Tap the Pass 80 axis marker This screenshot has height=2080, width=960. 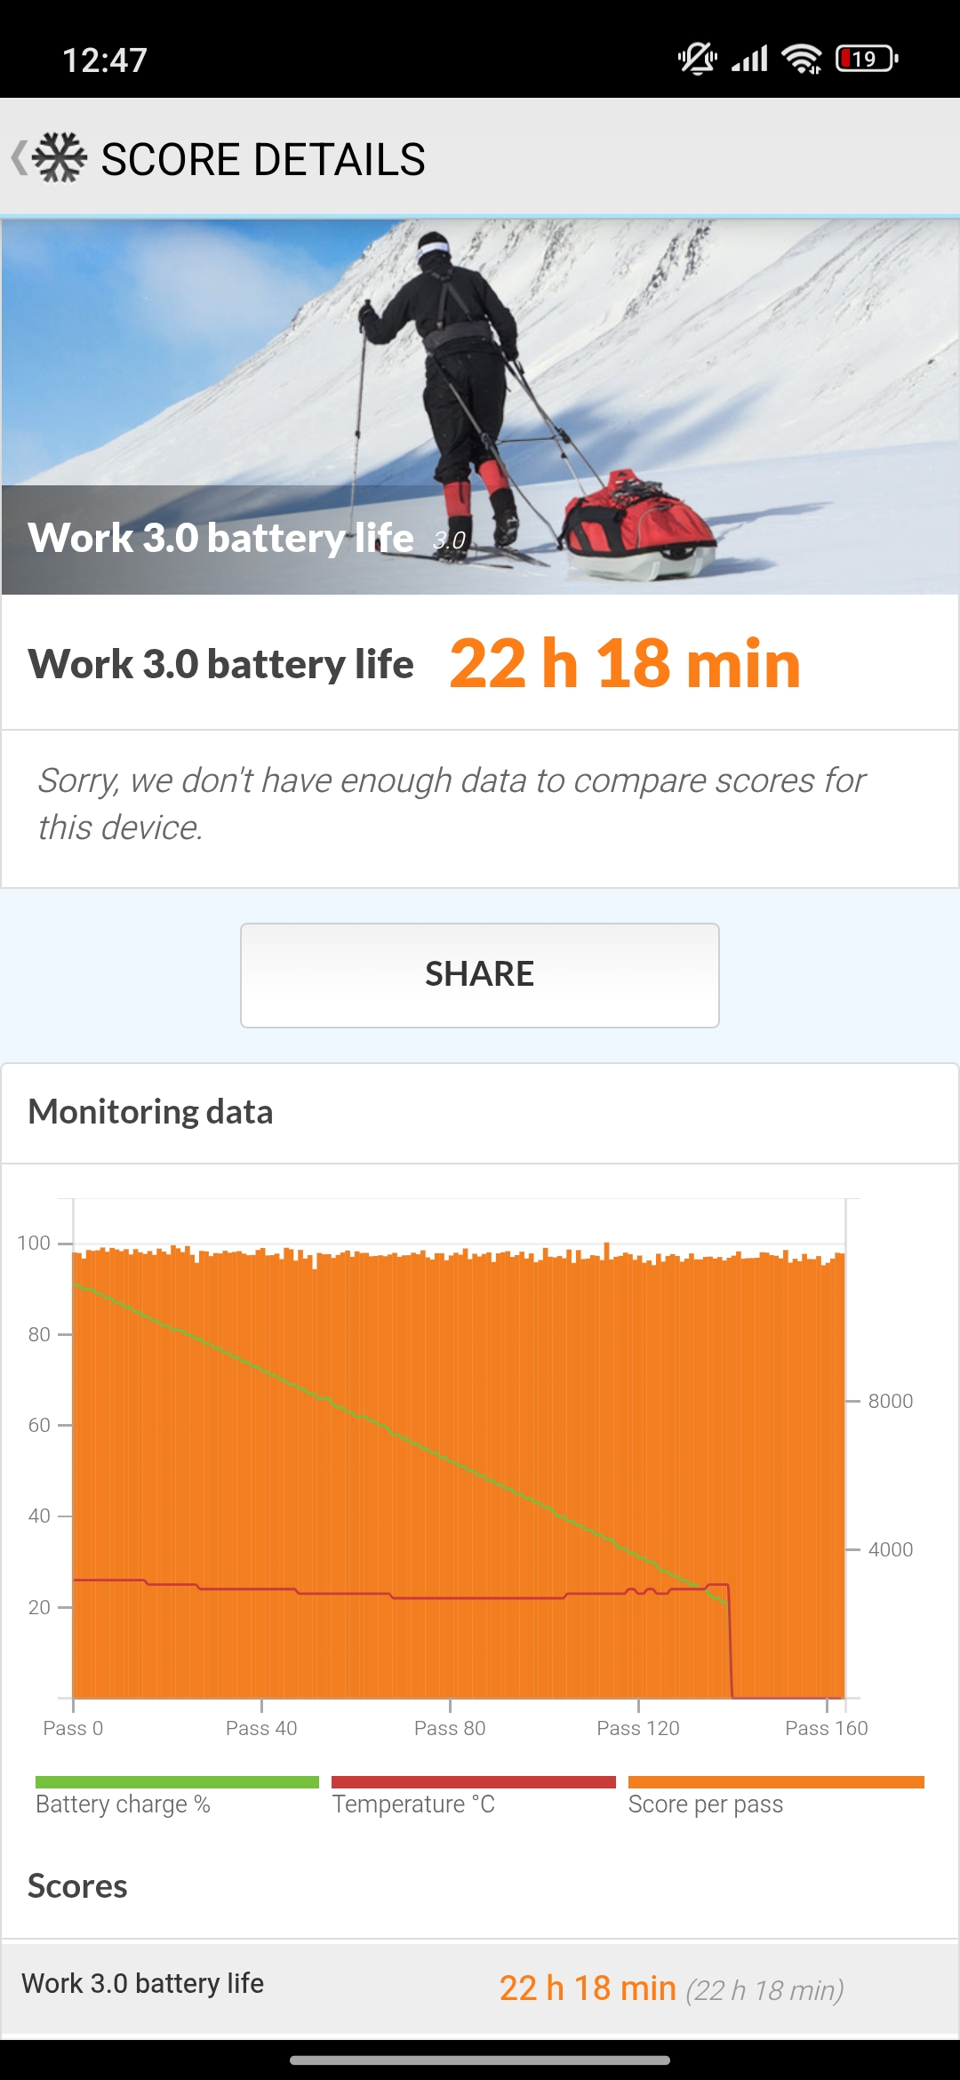pos(450,1727)
